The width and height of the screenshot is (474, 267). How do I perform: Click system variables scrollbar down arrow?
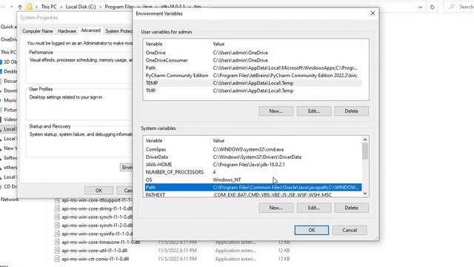(365, 194)
